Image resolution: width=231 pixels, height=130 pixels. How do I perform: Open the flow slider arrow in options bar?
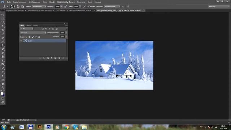pyautogui.click(x=80, y=6)
